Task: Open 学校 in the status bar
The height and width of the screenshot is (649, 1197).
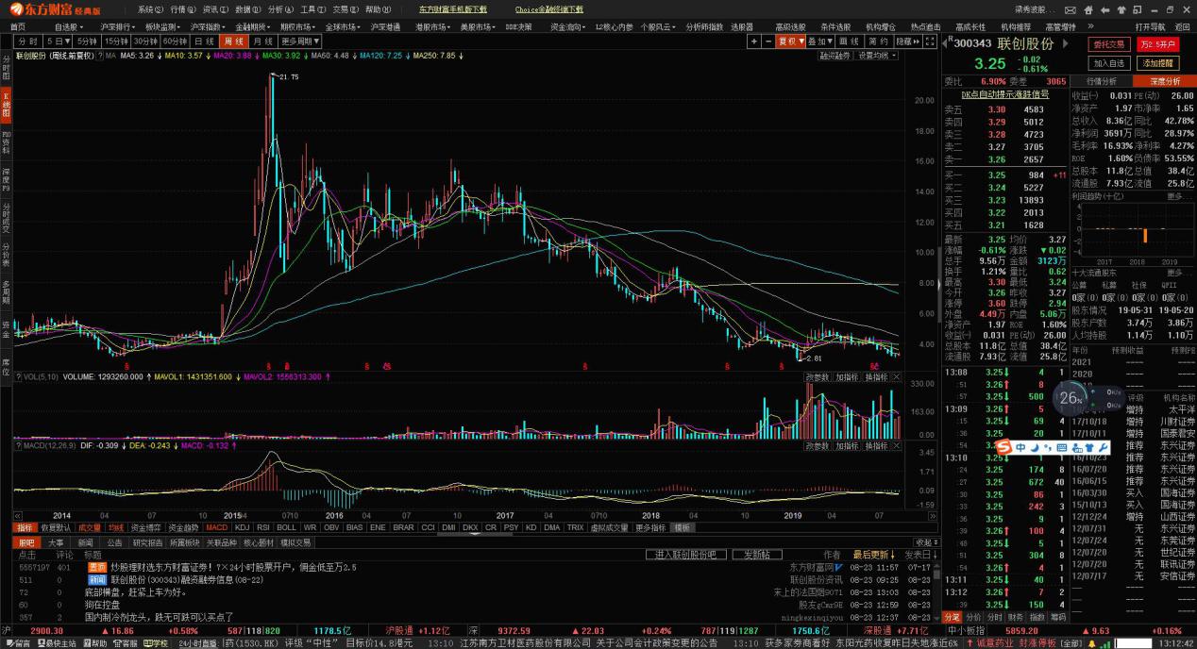Action: pyautogui.click(x=156, y=643)
